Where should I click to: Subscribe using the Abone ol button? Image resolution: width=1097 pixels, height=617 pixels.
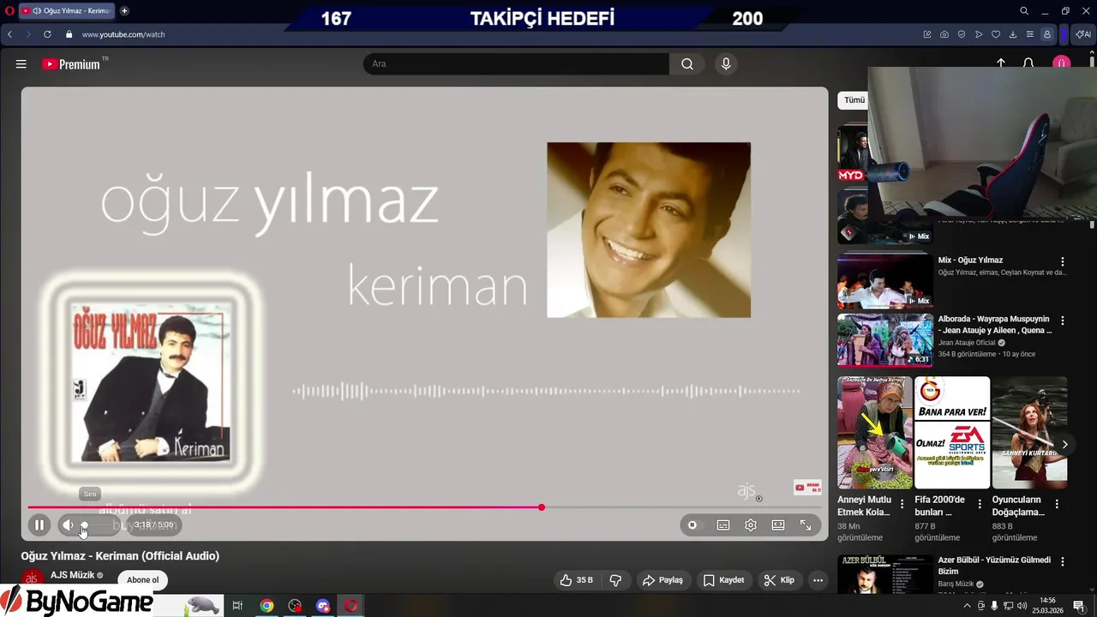[142, 580]
